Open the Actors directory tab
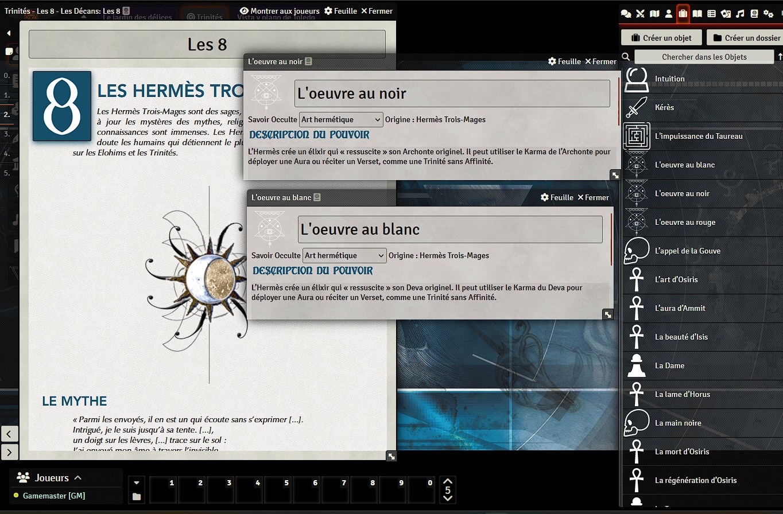The height and width of the screenshot is (514, 783). tap(669, 14)
